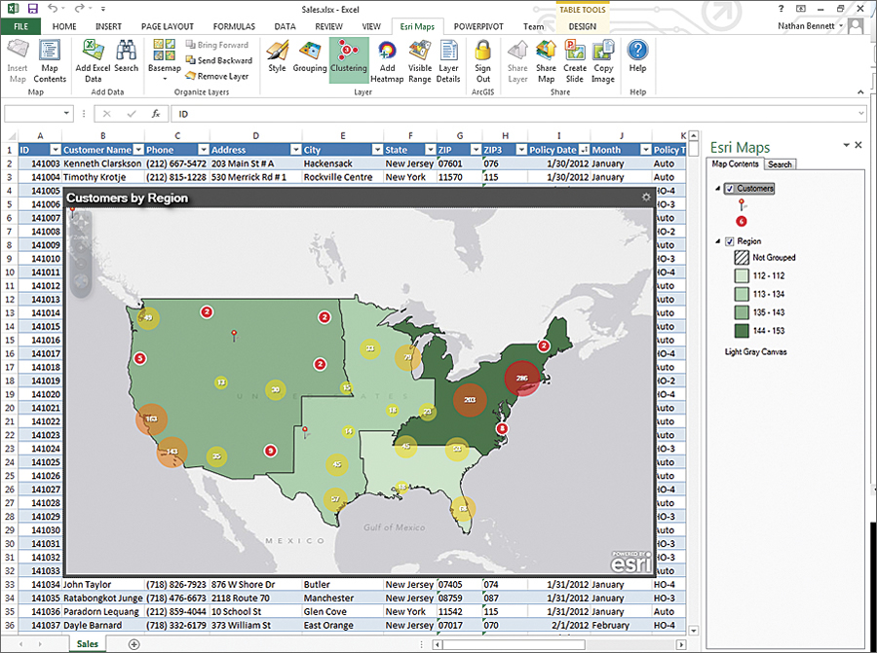The image size is (877, 653).
Task: Click Remove Layer
Action: tap(216, 76)
